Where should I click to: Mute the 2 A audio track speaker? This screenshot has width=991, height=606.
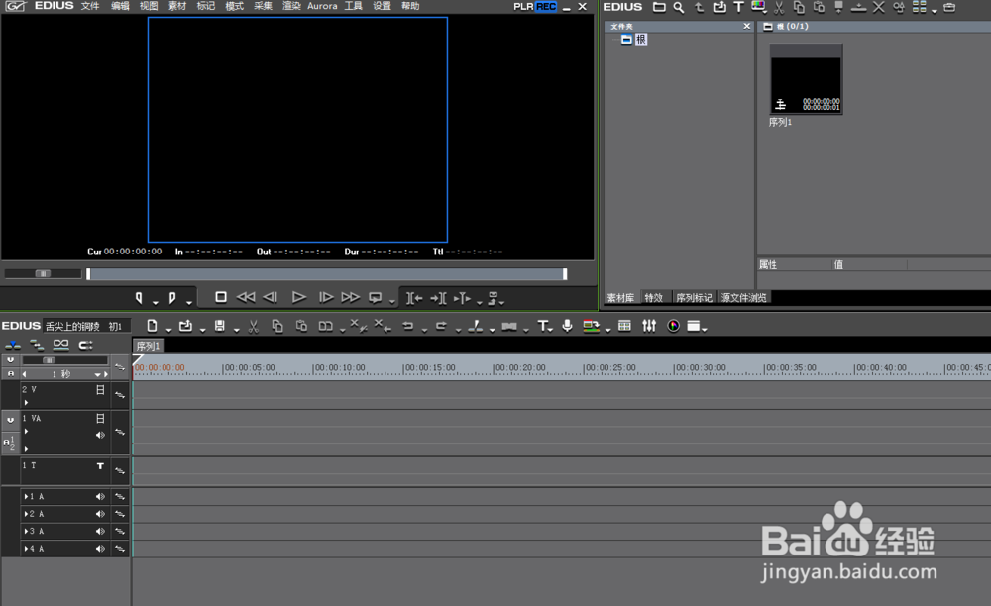click(100, 514)
